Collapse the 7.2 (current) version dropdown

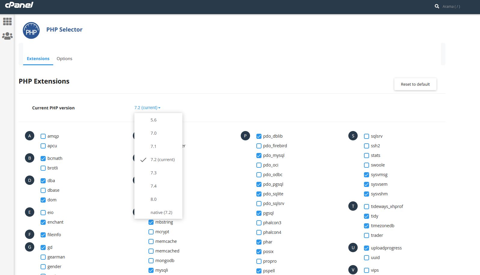(147, 108)
